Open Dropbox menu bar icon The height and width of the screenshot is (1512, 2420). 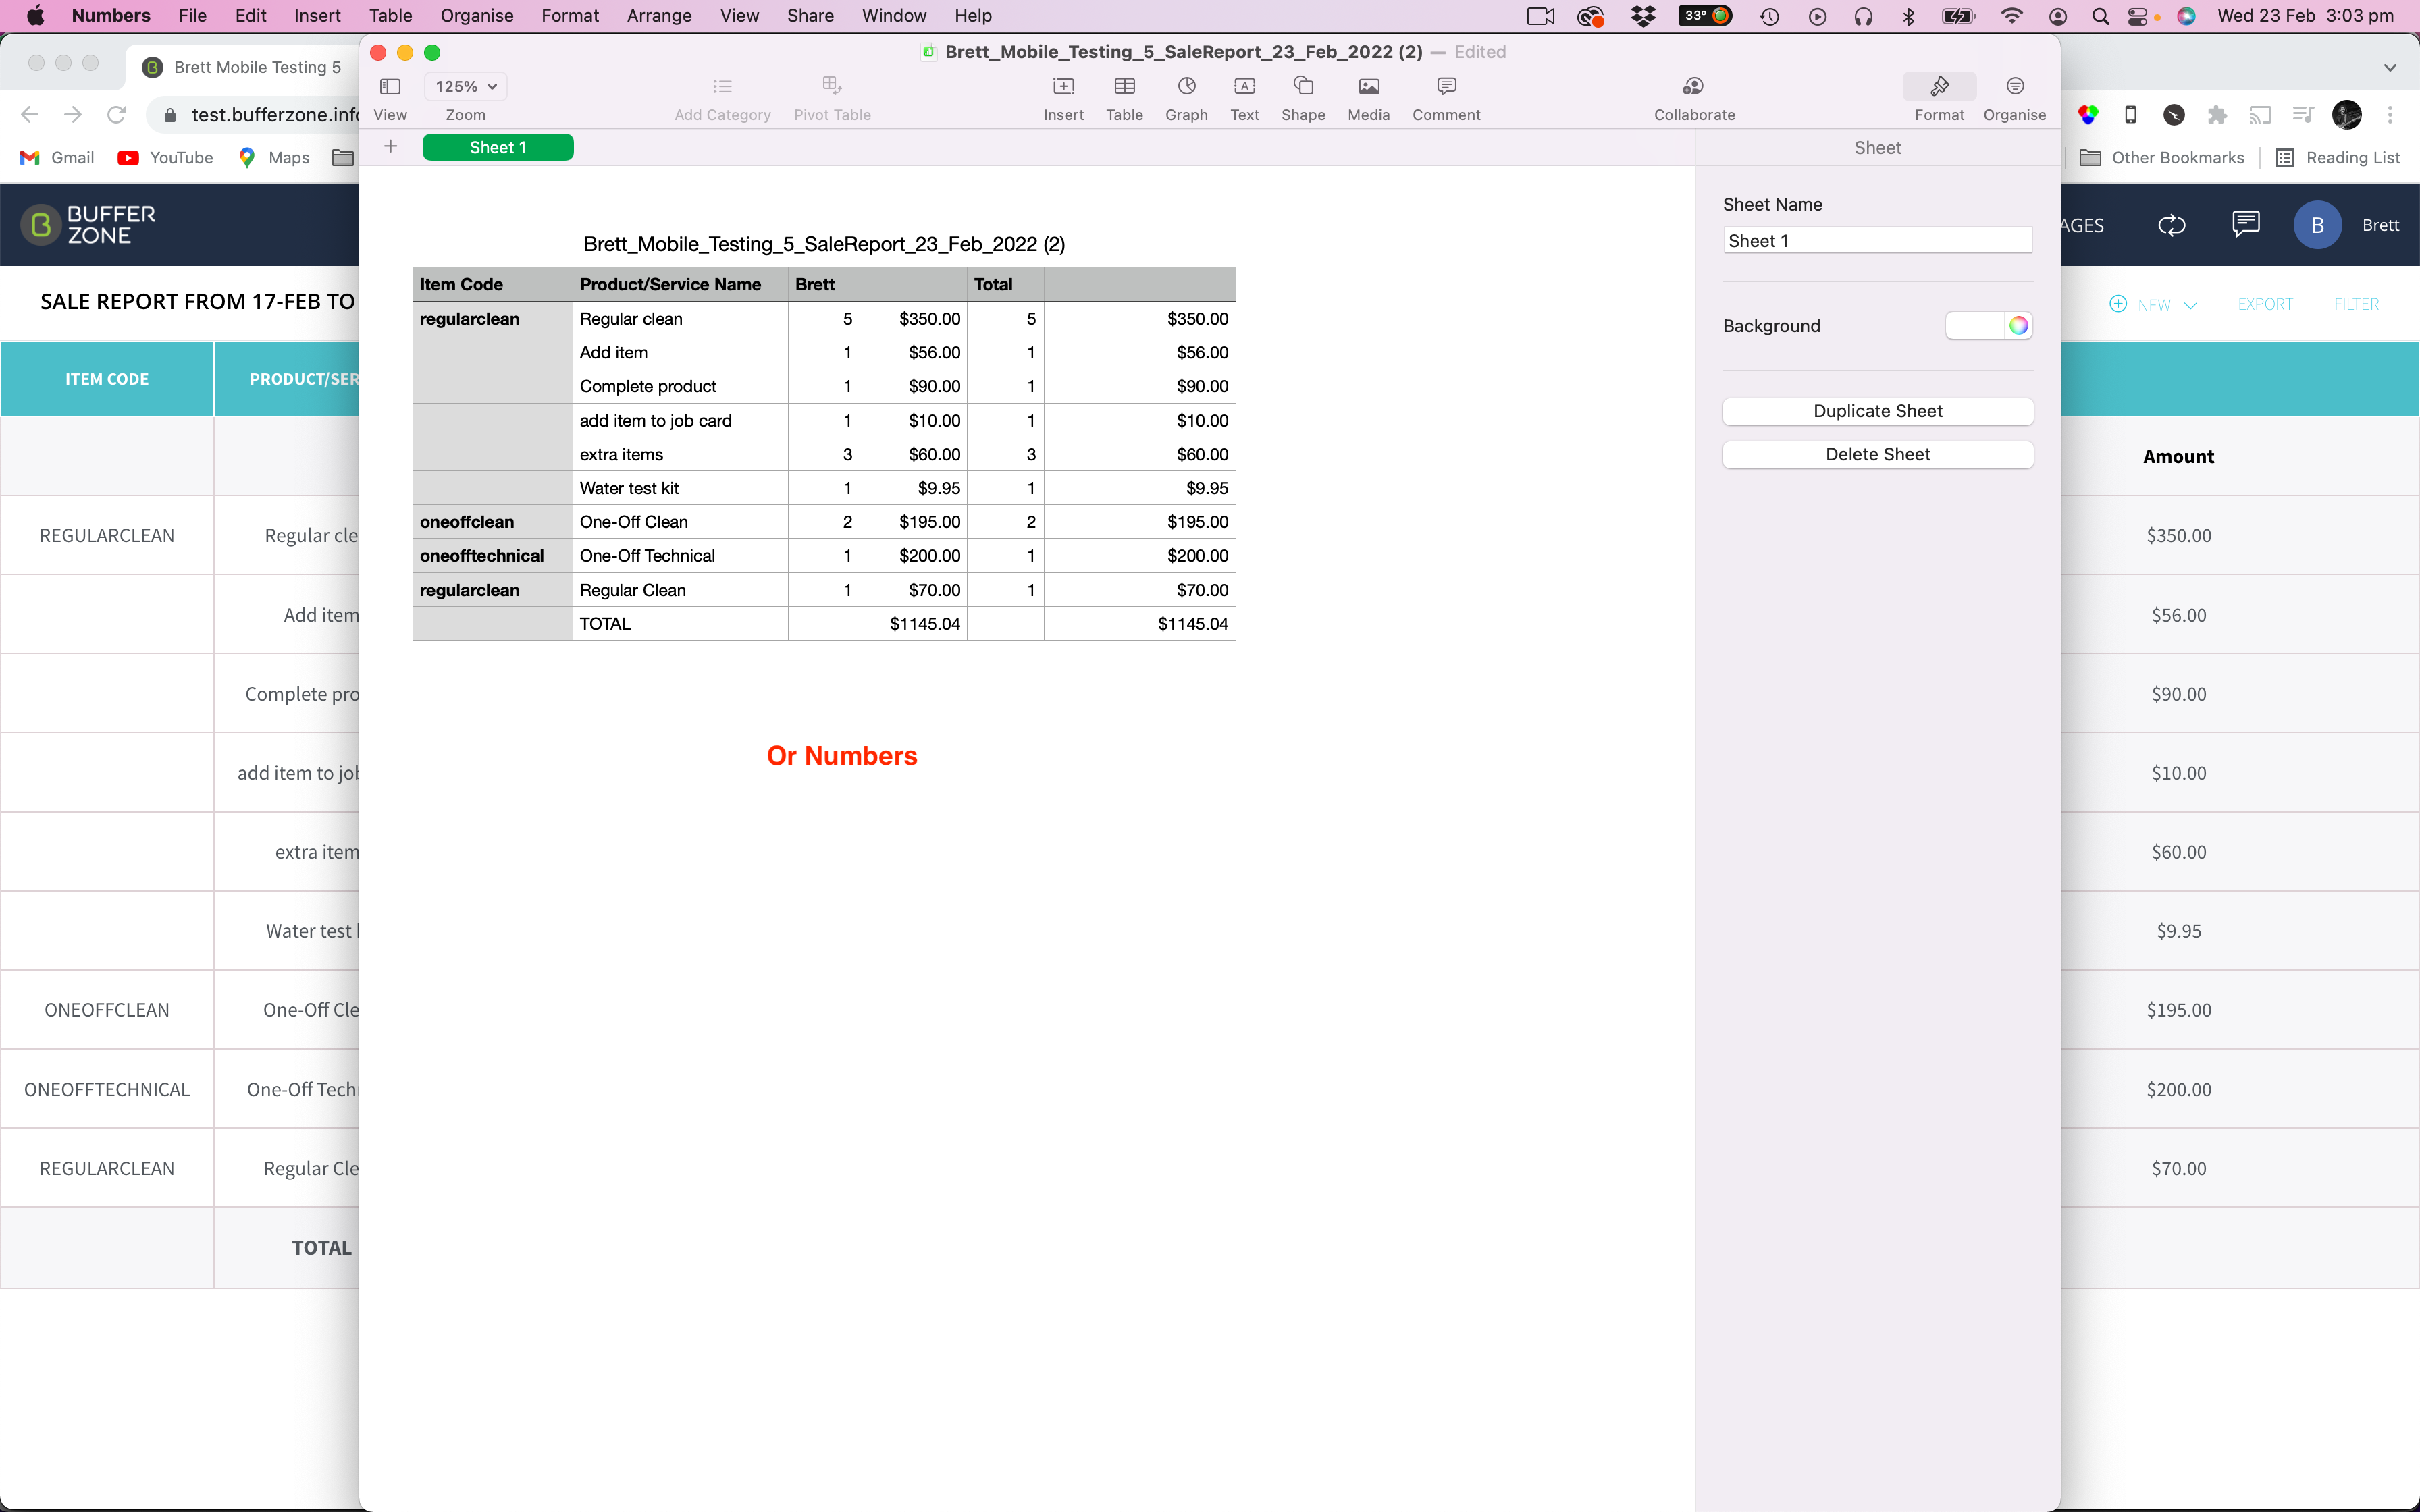tap(1643, 16)
